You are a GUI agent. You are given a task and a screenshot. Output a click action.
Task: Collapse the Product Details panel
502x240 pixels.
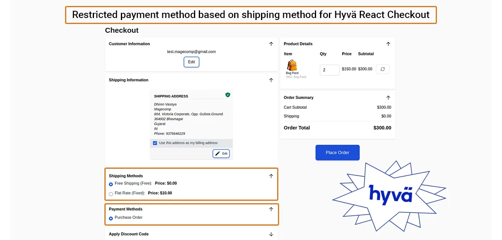[x=388, y=44]
